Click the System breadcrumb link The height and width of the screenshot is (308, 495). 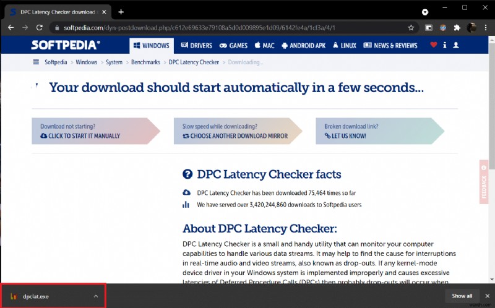(114, 62)
